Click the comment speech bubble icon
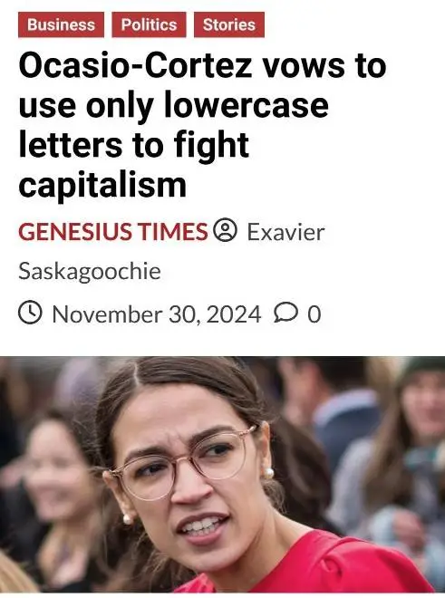Image resolution: width=445 pixels, height=598 pixels. tap(285, 313)
